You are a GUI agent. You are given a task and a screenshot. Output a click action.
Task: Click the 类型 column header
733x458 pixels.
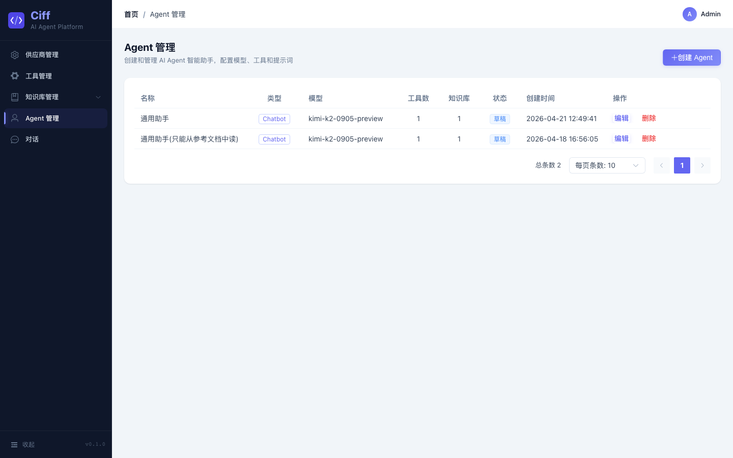pos(274,98)
